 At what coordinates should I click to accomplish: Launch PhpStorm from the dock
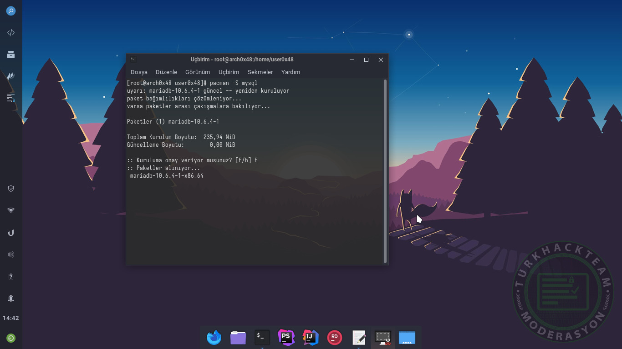(x=286, y=337)
